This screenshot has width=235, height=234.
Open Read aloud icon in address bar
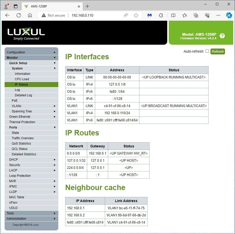126,15
